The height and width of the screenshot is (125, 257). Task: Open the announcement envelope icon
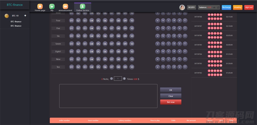66,6
